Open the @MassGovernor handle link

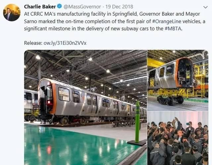82,7
